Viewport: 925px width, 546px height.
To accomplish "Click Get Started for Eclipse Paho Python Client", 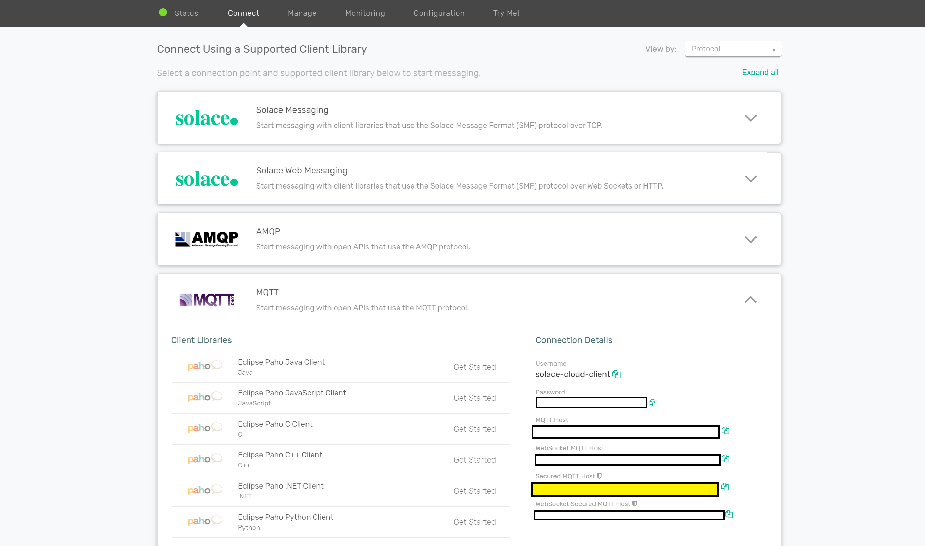I will click(x=474, y=522).
